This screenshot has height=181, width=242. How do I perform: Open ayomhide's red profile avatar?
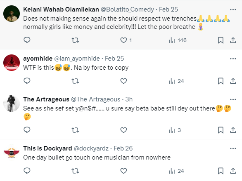pyautogui.click(x=12, y=63)
